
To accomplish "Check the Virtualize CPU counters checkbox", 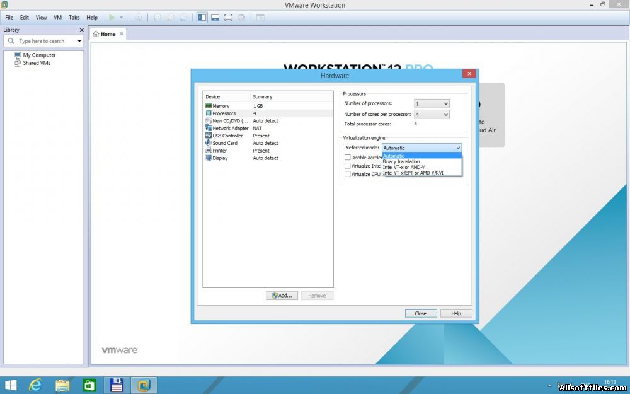I will (x=347, y=174).
